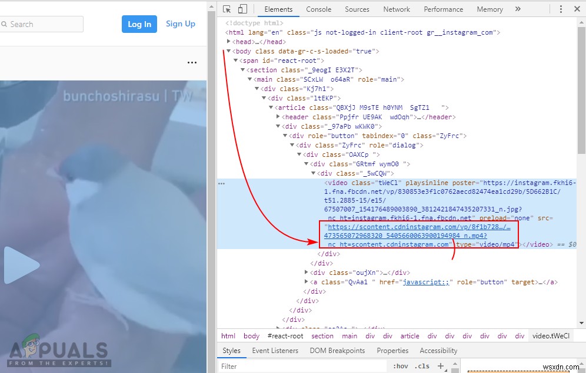Click the javascript:; href link
This screenshot has width=586, height=373.
(x=426, y=282)
